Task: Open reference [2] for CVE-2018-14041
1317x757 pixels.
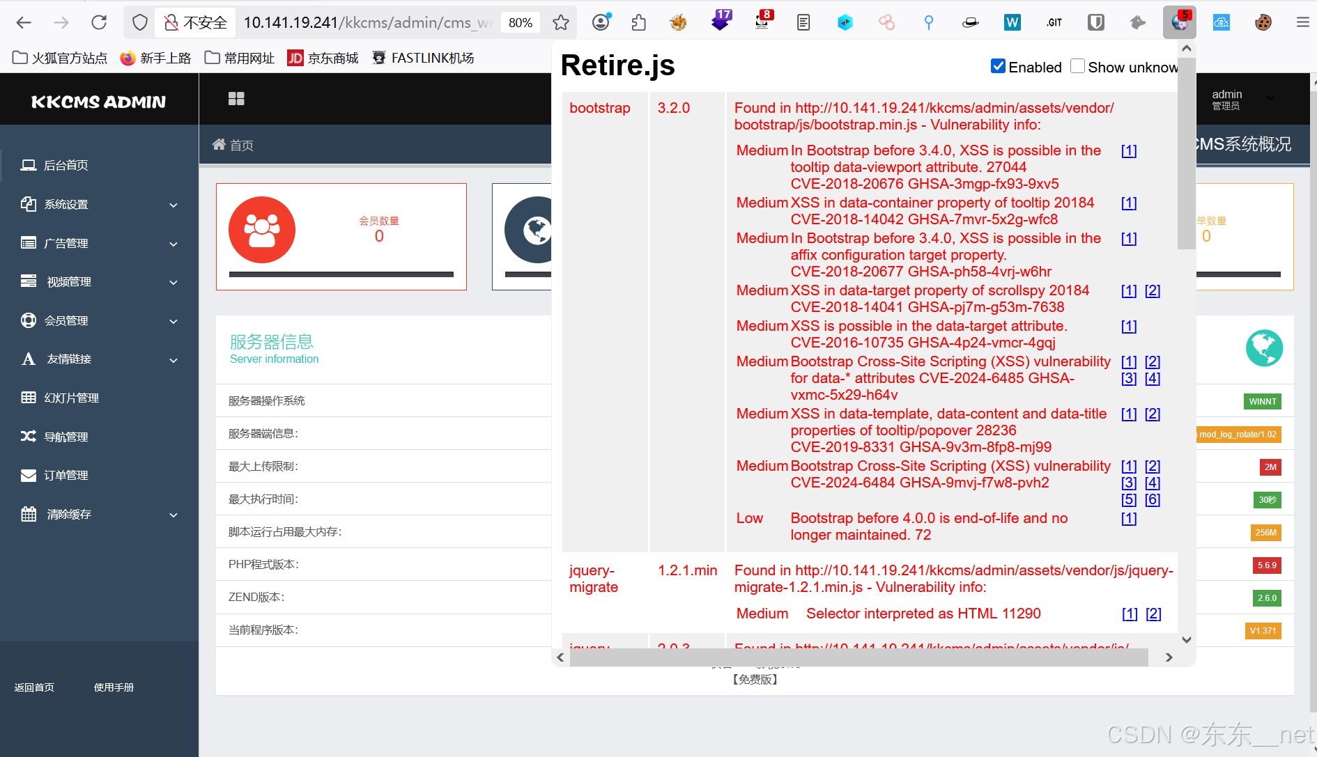Action: point(1153,290)
